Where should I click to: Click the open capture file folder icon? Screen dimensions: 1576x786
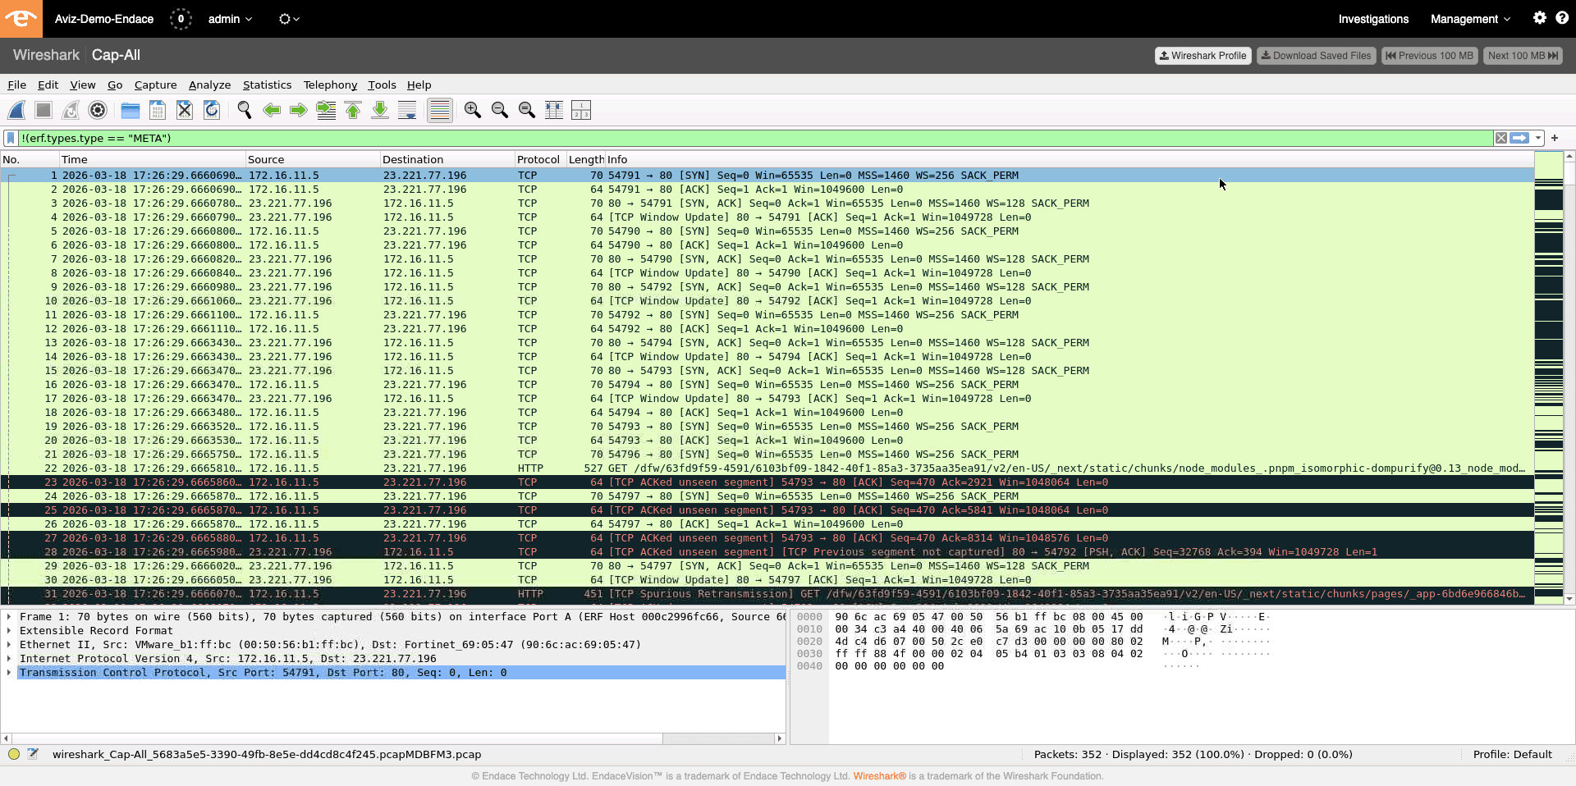(131, 110)
